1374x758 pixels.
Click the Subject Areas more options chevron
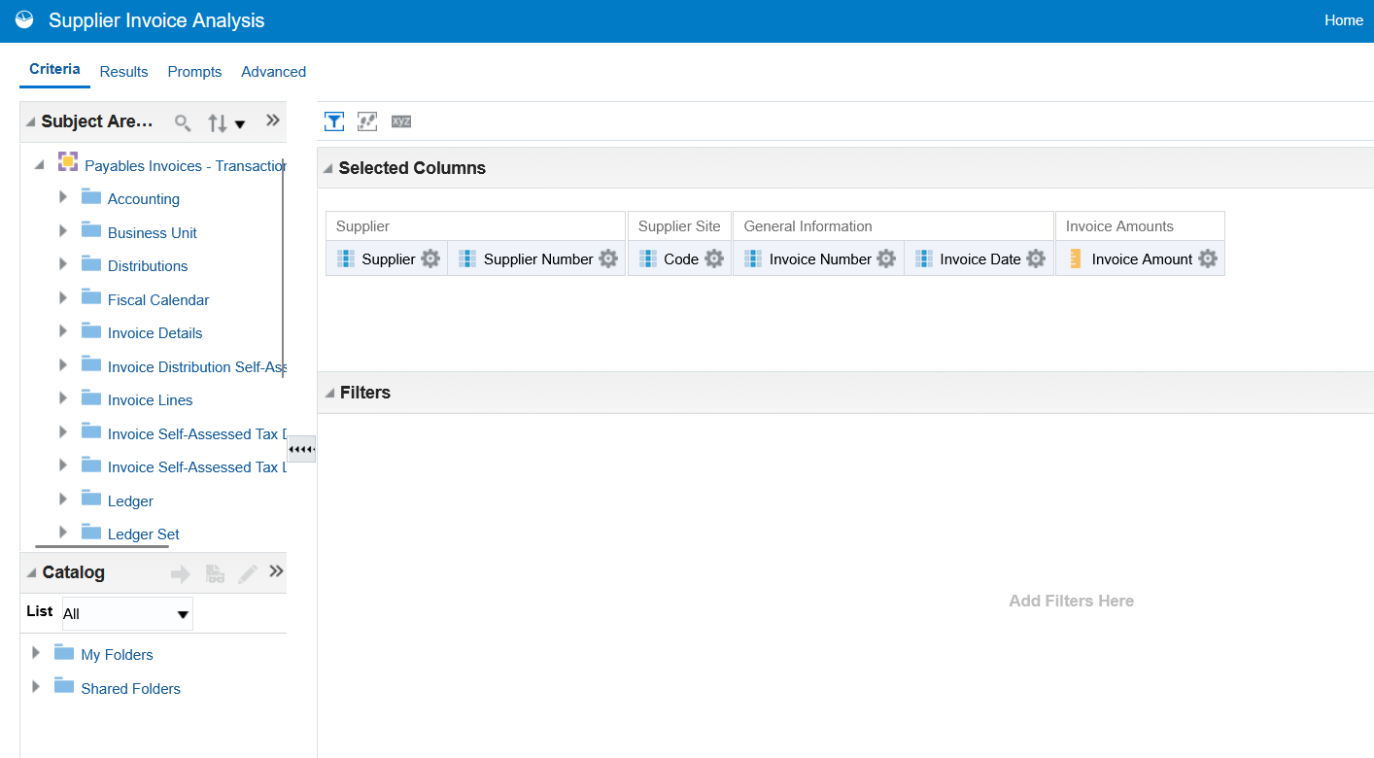tap(273, 121)
